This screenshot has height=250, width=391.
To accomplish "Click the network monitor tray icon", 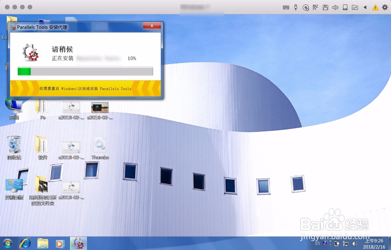I will click(346, 243).
